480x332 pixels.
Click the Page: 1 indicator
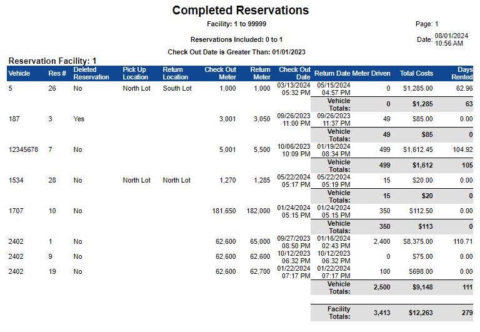[427, 24]
